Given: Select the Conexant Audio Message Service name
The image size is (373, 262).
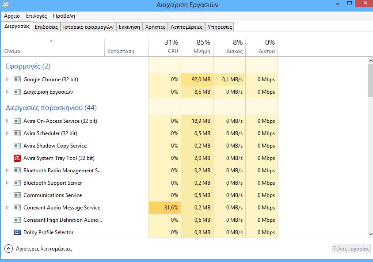Looking at the screenshot, I should [x=62, y=208].
